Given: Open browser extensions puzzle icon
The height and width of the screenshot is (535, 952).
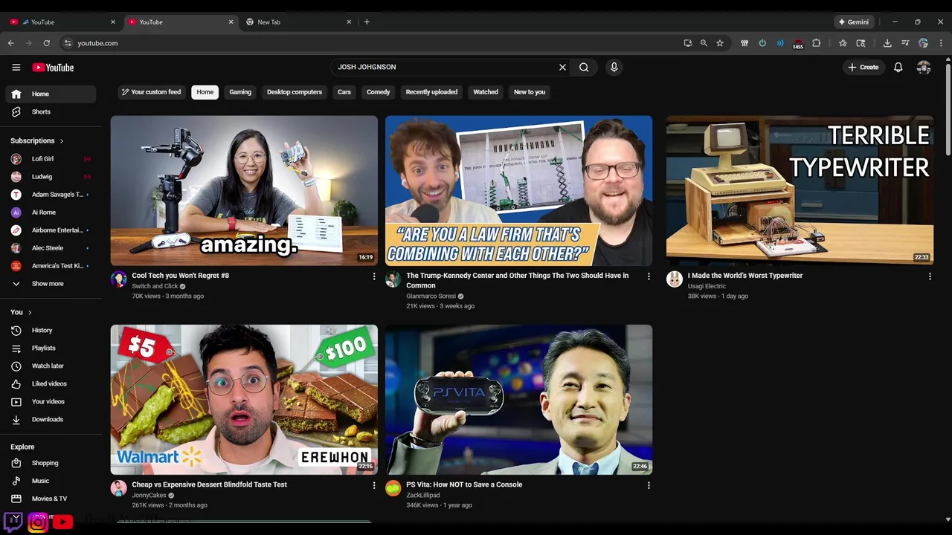Looking at the screenshot, I should 816,43.
